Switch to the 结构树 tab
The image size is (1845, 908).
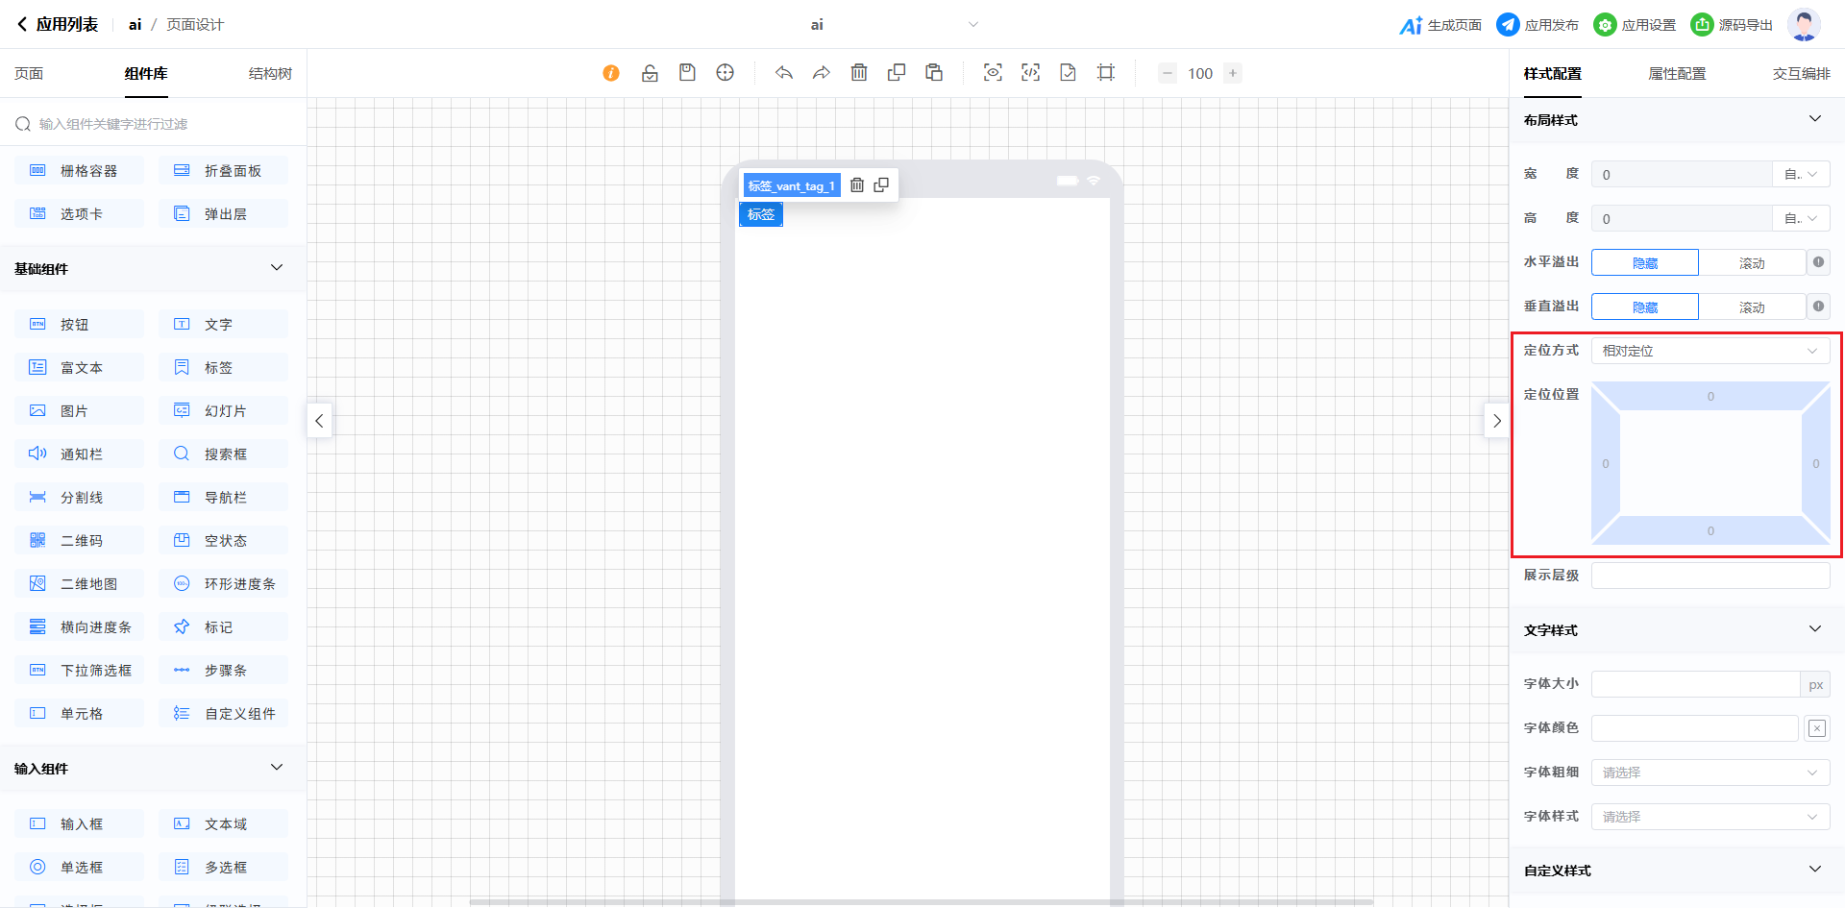click(270, 74)
